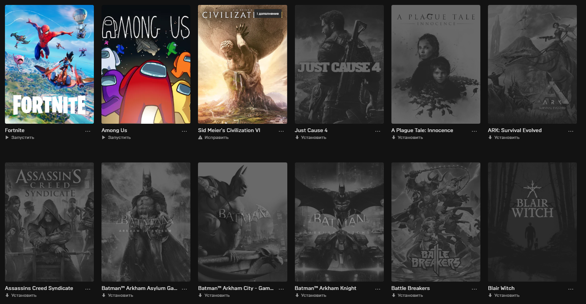586x304 pixels.
Task: Click the '1 дополнение' badge on Civilization VI
Action: (x=268, y=14)
